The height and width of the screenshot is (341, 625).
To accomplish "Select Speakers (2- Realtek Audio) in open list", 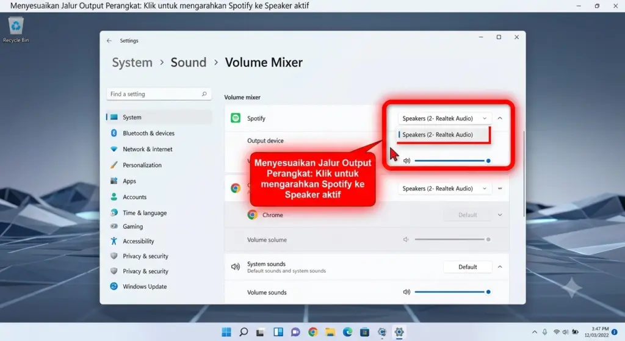I will pyautogui.click(x=444, y=135).
